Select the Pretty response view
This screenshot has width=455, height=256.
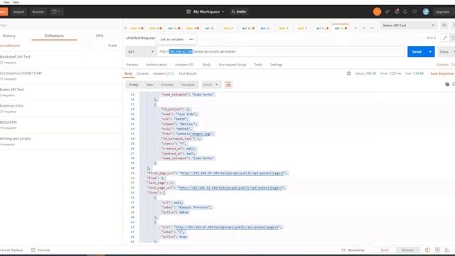pyautogui.click(x=134, y=85)
